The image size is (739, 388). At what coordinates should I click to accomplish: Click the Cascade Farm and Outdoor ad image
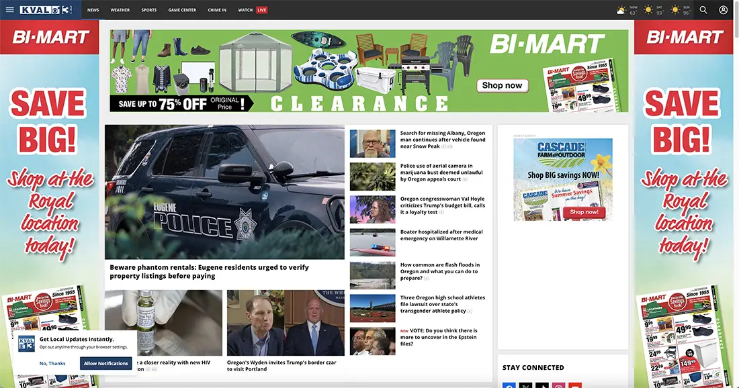click(x=563, y=179)
